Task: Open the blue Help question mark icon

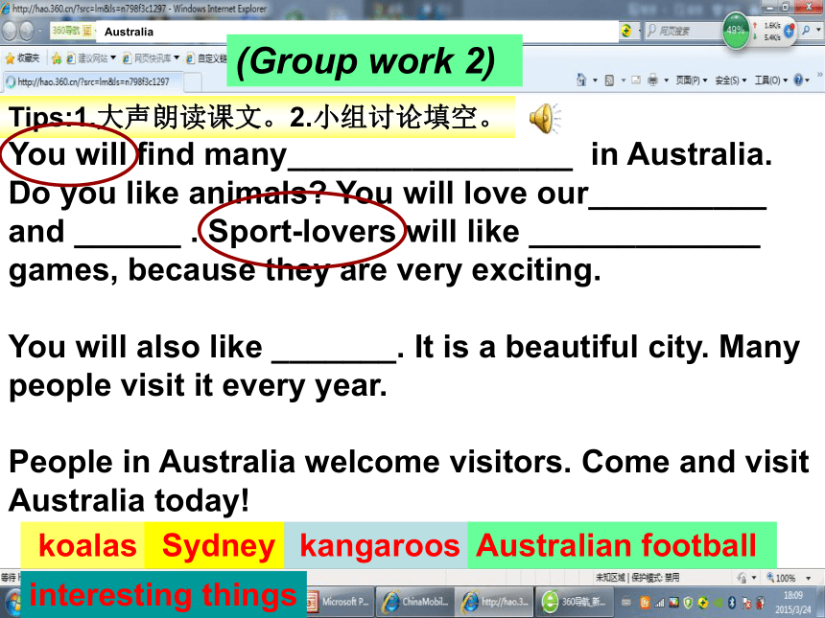Action: click(x=798, y=80)
